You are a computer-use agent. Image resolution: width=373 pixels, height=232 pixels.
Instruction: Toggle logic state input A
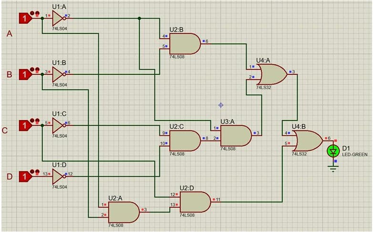click(25, 18)
